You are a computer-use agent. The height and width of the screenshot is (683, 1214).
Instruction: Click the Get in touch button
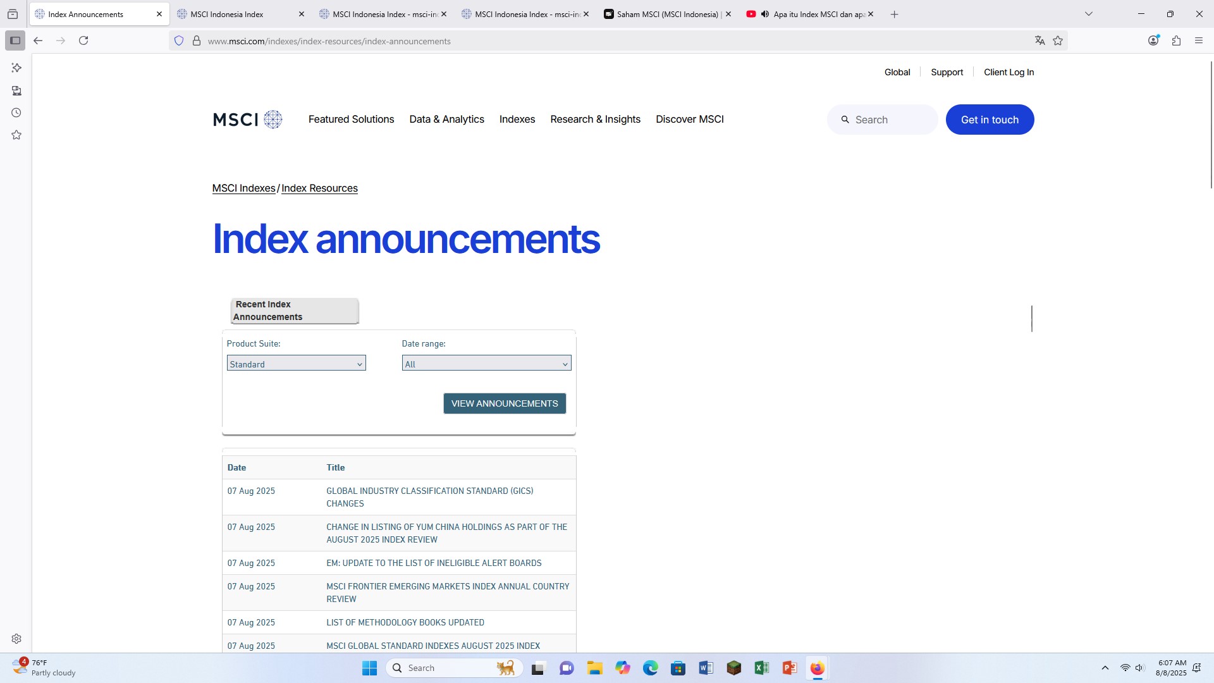(990, 120)
